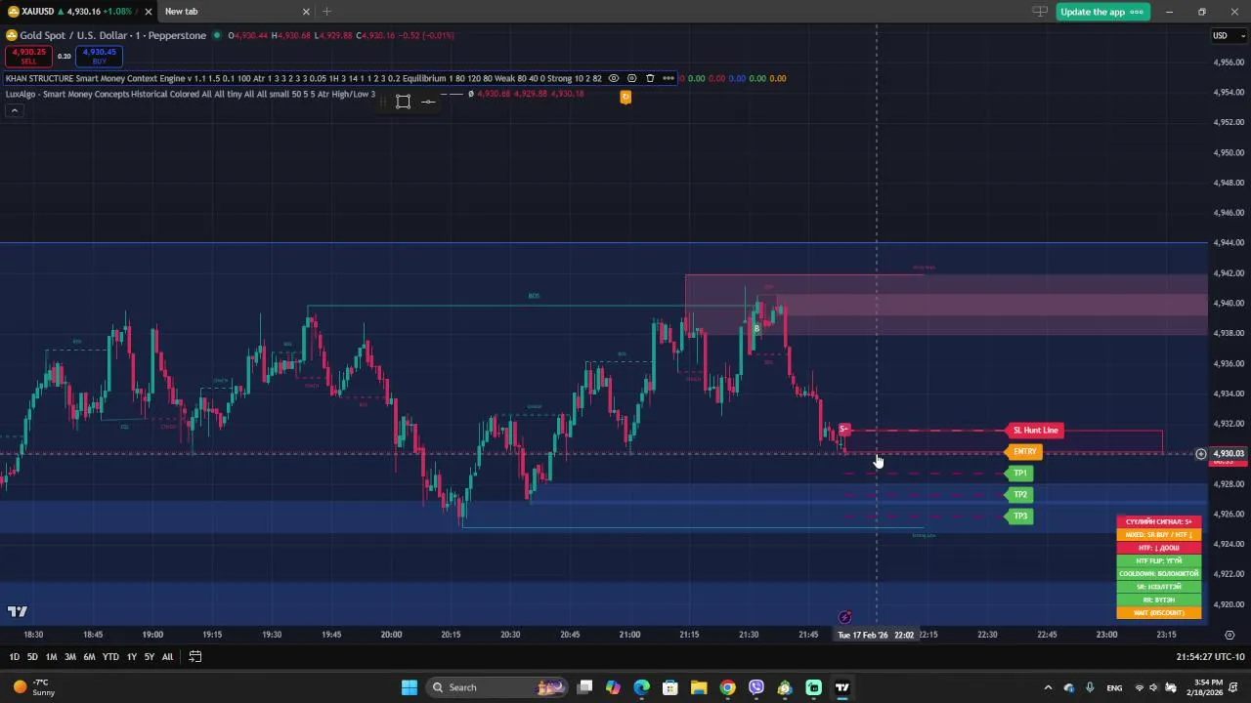
Task: Select the 1Y time range
Action: click(x=131, y=657)
